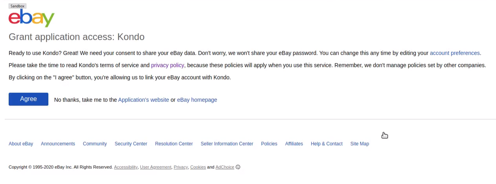The image size is (496, 184).
Task: Click the AdChoice info icon
Action: [238, 167]
